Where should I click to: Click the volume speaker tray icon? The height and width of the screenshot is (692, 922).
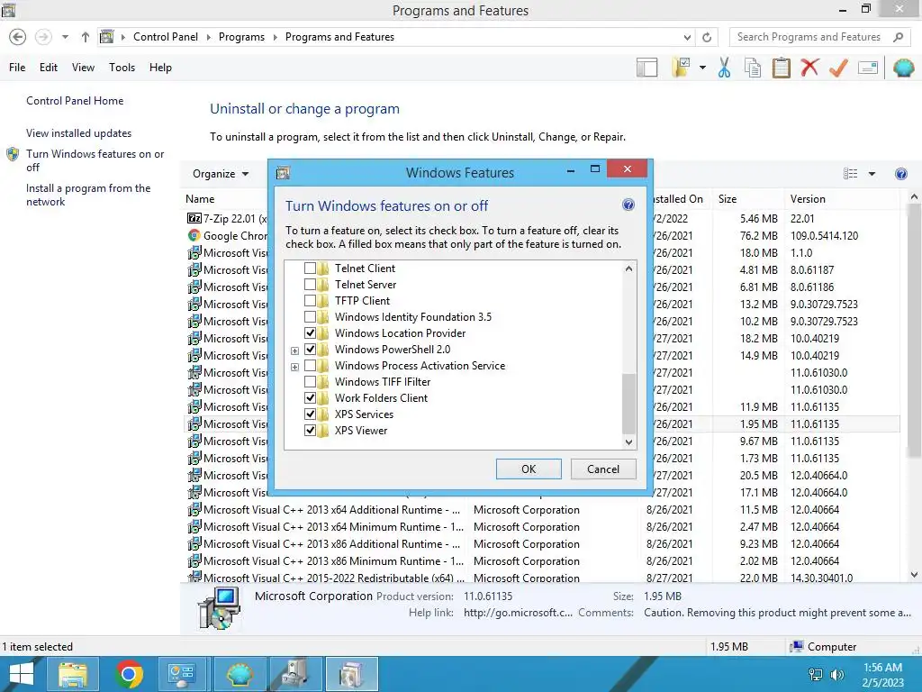(837, 675)
